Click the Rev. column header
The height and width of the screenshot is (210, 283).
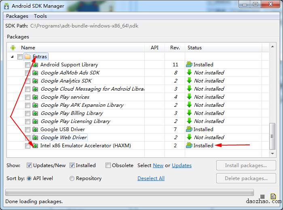click(175, 47)
